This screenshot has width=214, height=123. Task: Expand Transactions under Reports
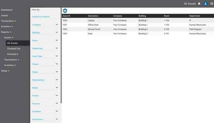(x=12, y=60)
